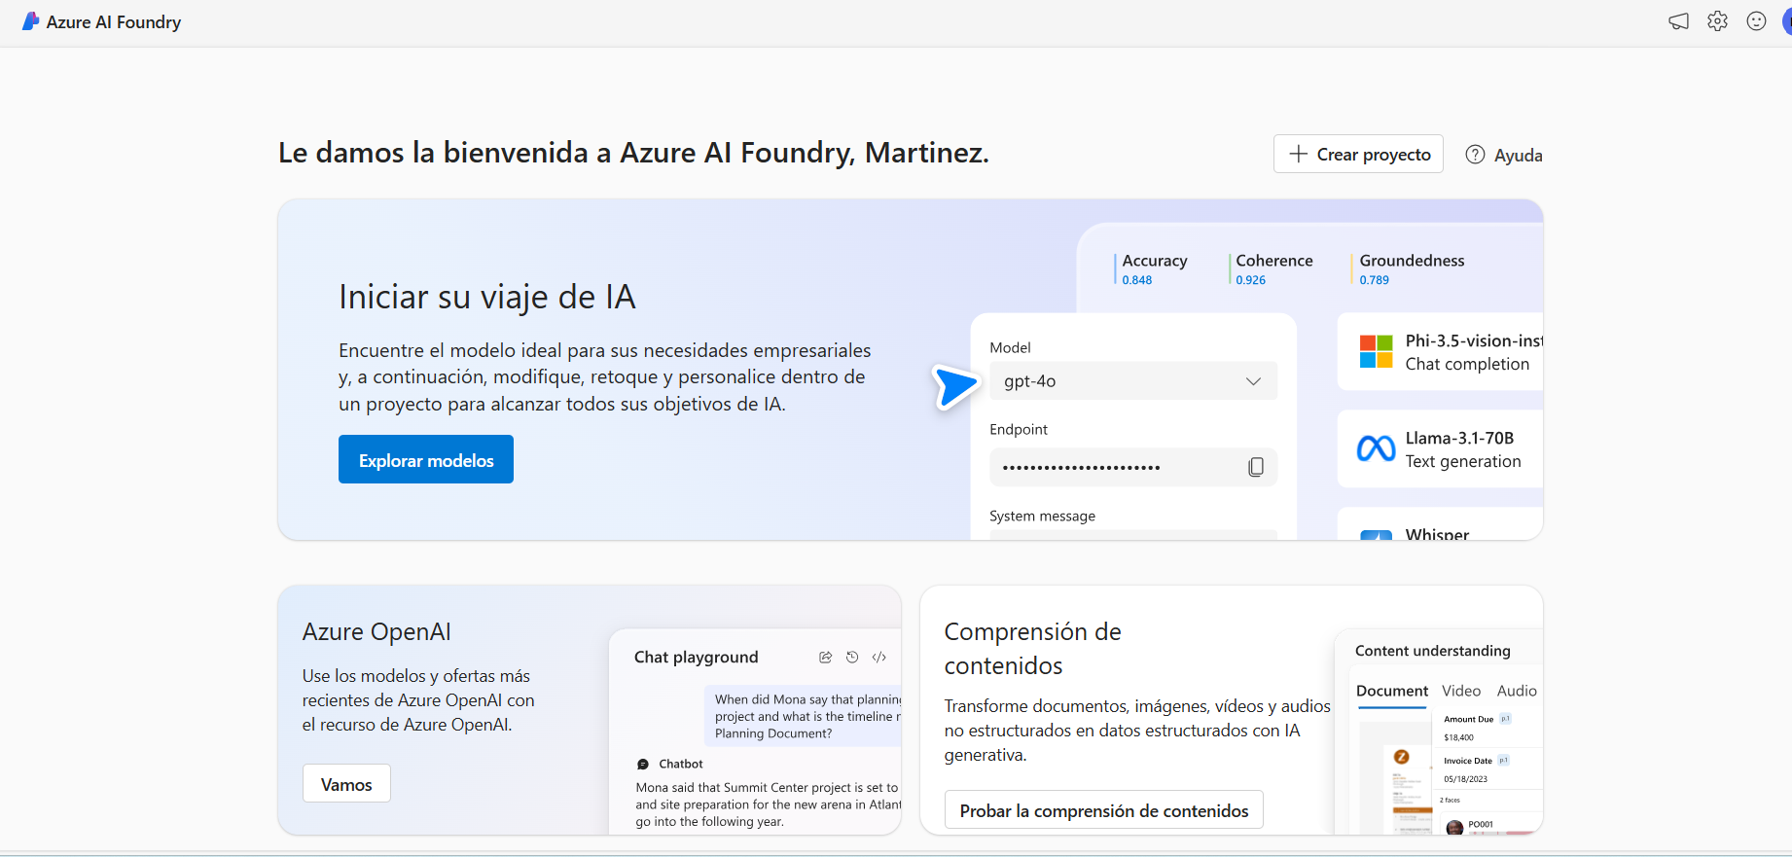Click the Azure AI Foundry title text
The image size is (1792, 857).
click(x=114, y=21)
